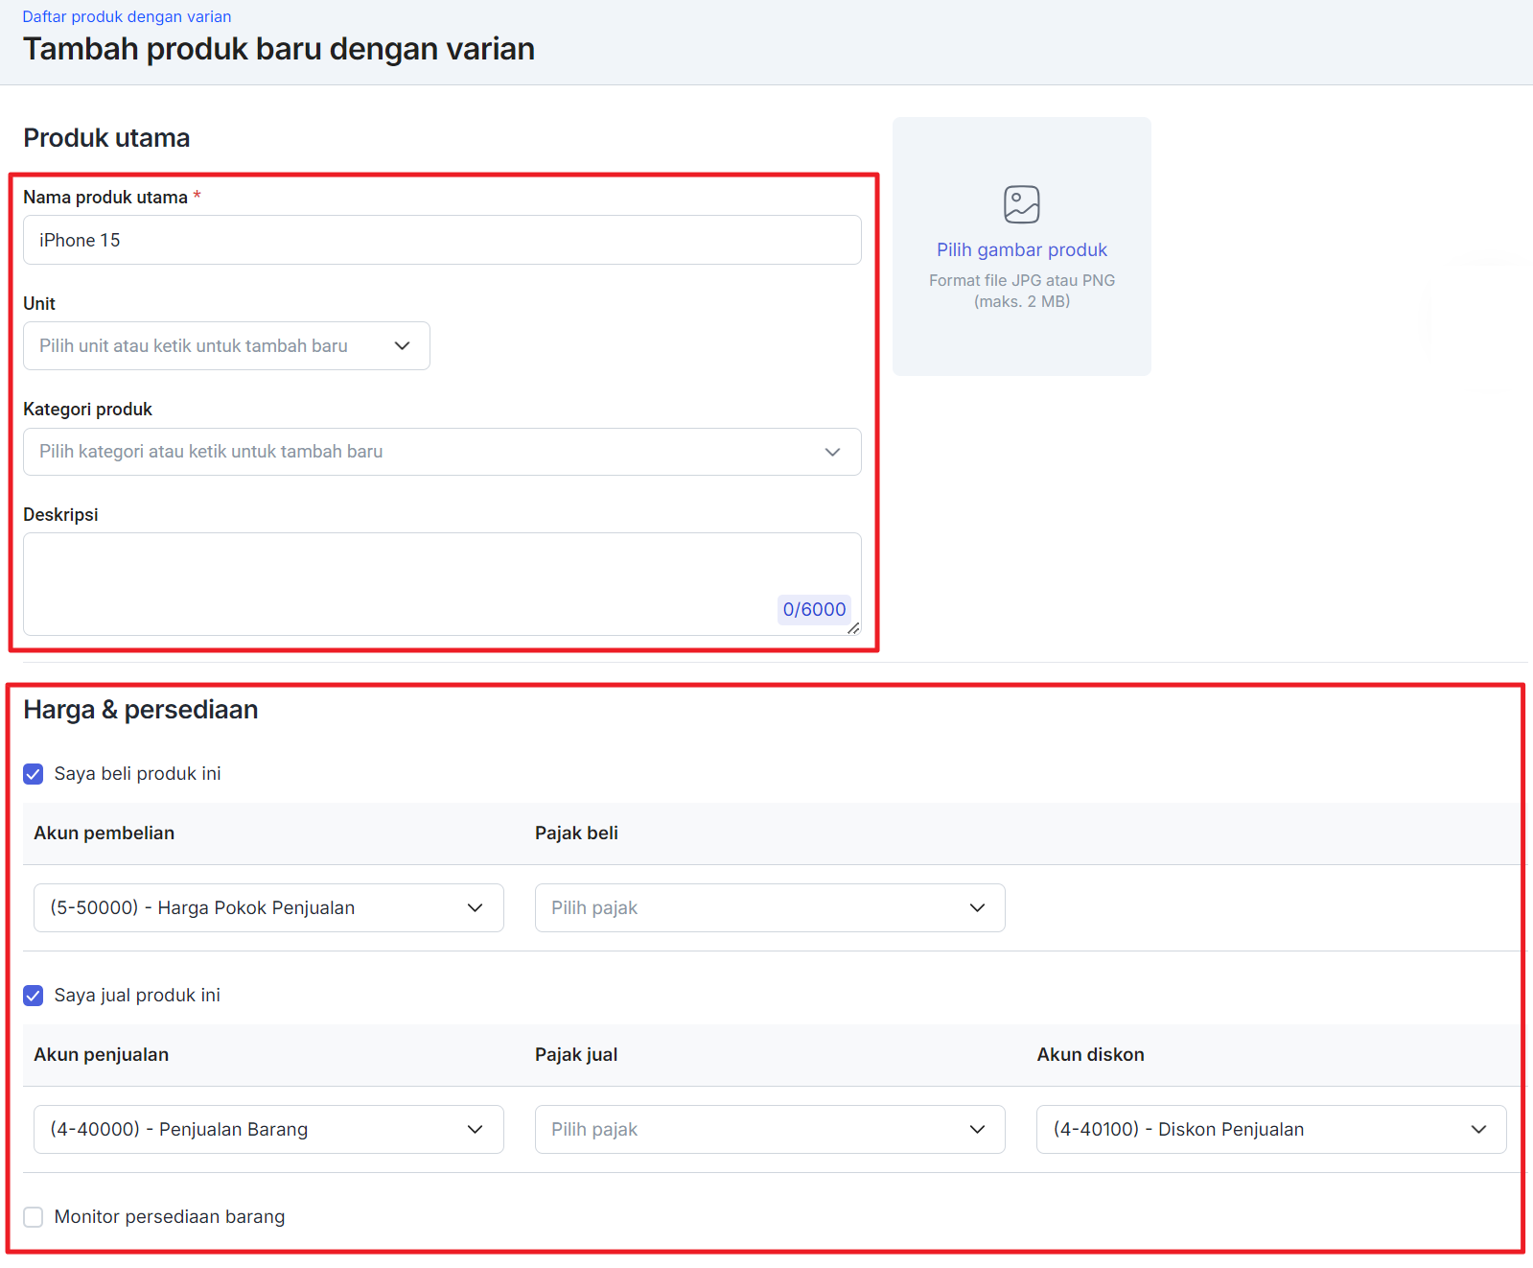
Task: Click the Pilih gambar produk link
Action: coord(1021,250)
